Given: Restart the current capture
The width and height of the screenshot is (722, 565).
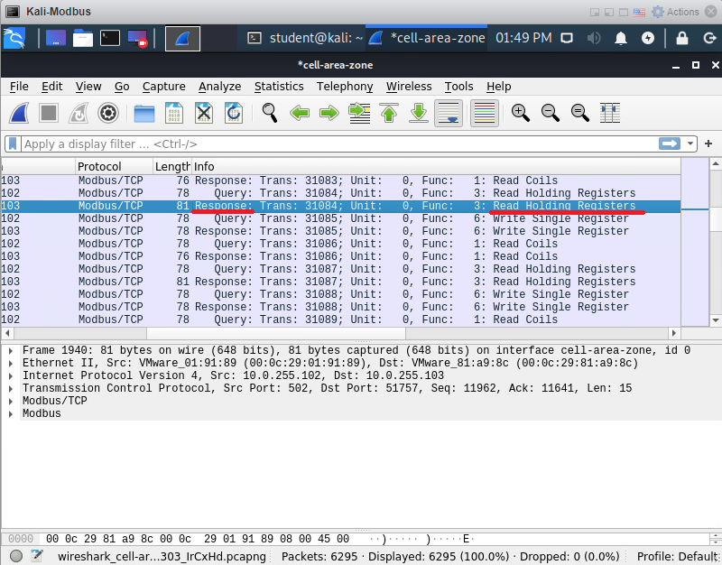Looking at the screenshot, I should click(x=79, y=113).
